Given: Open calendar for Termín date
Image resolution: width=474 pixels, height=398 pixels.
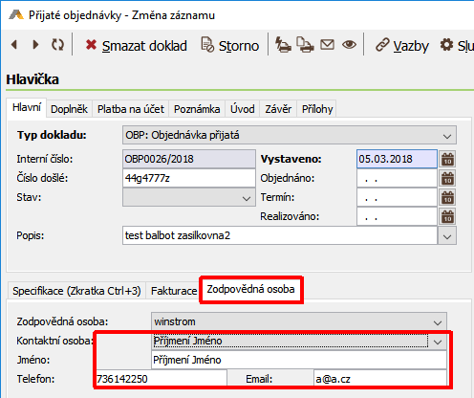Looking at the screenshot, I should pos(447,197).
